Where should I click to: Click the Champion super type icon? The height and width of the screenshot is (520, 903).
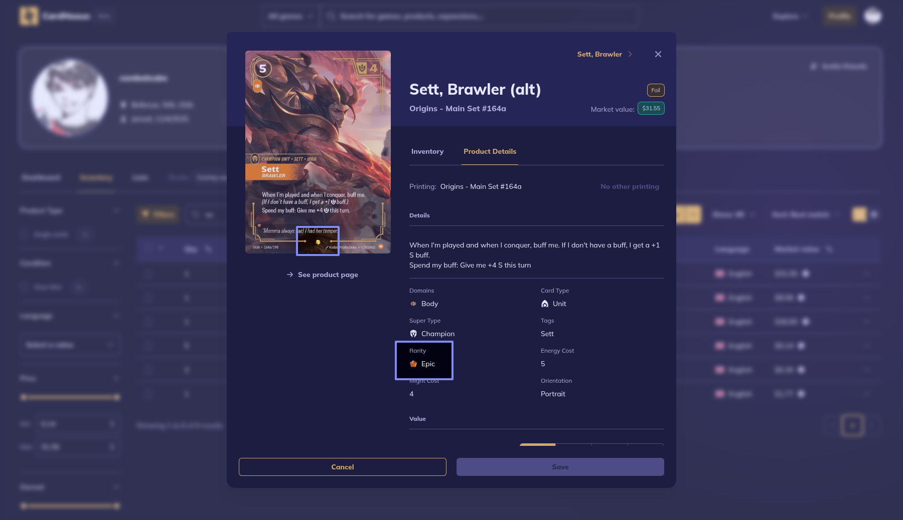413,334
